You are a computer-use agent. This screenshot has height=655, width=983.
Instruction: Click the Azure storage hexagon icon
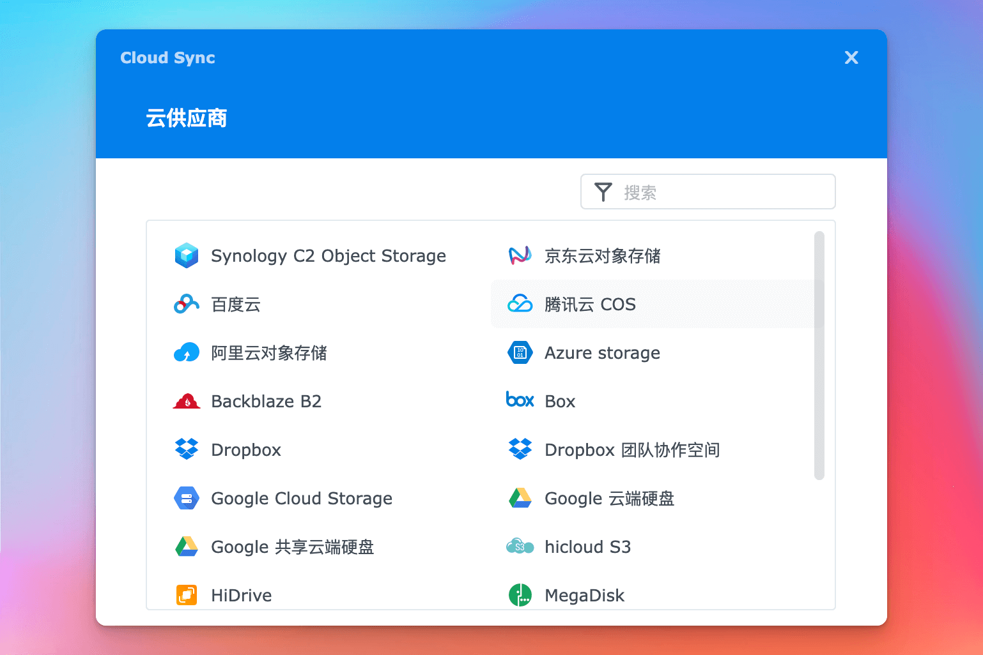pyautogui.click(x=520, y=352)
